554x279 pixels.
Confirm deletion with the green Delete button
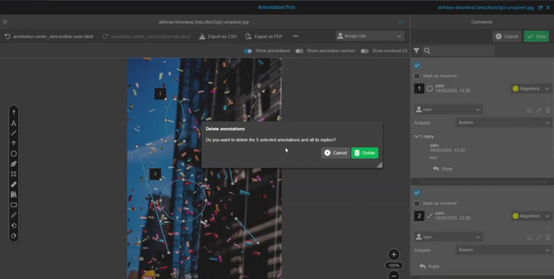tap(364, 153)
